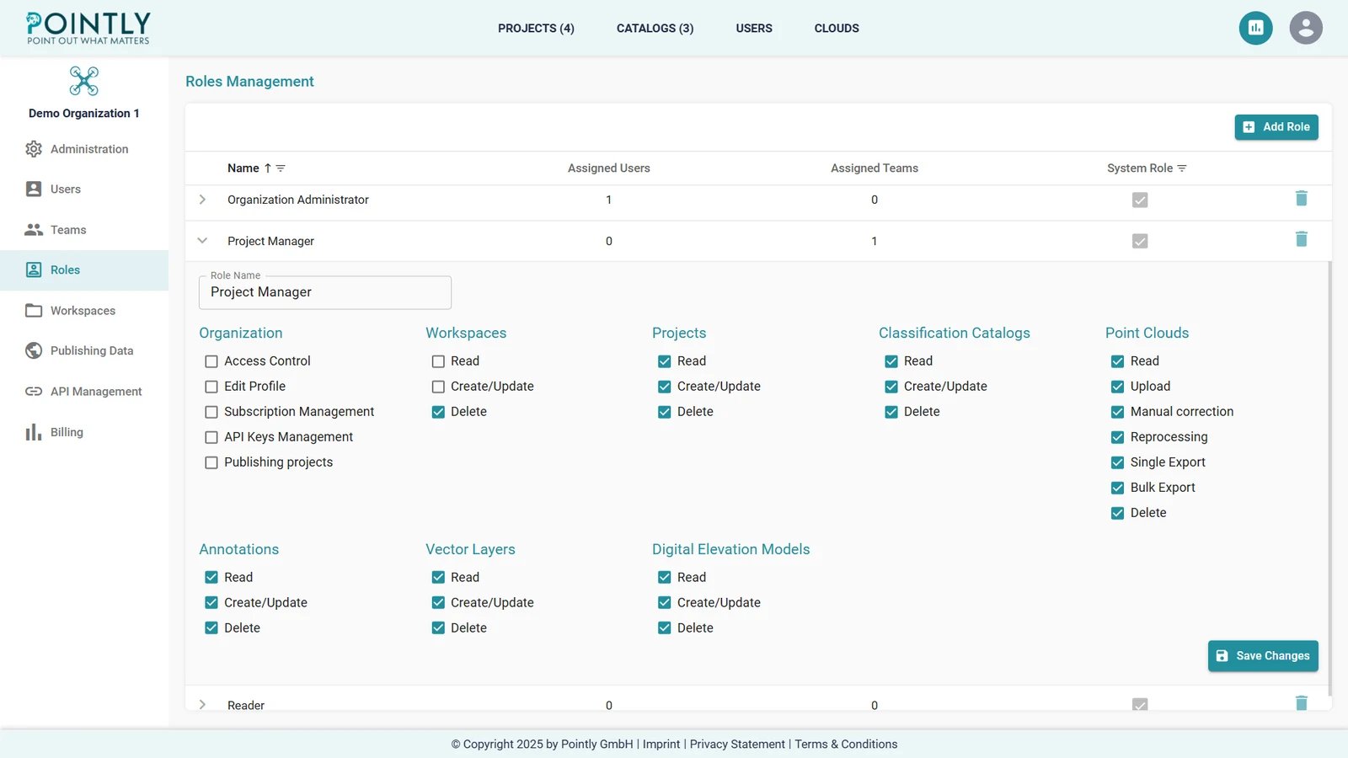Switch to the USERS tab
Image resolution: width=1348 pixels, height=758 pixels.
[754, 28]
